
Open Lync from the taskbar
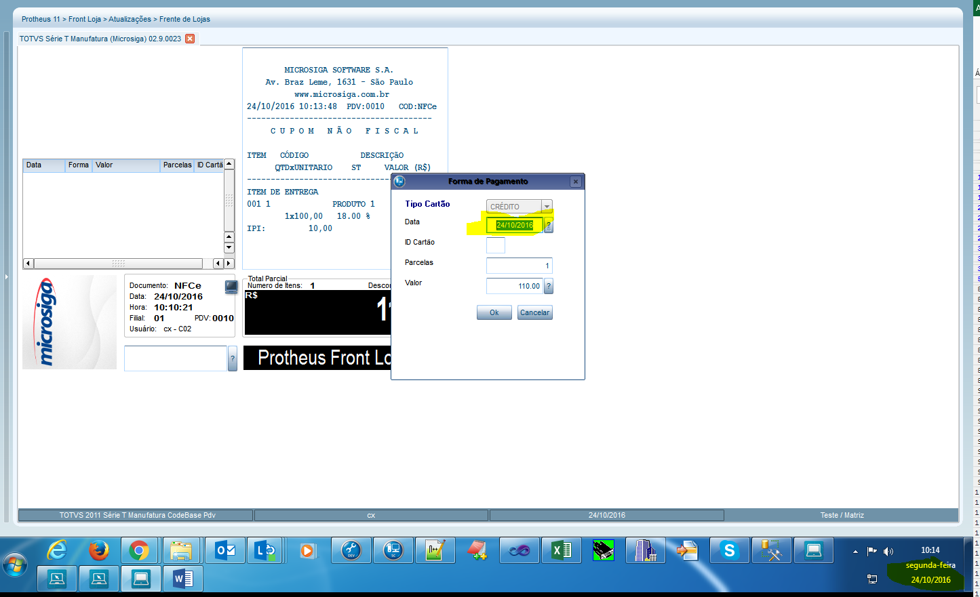[266, 550]
